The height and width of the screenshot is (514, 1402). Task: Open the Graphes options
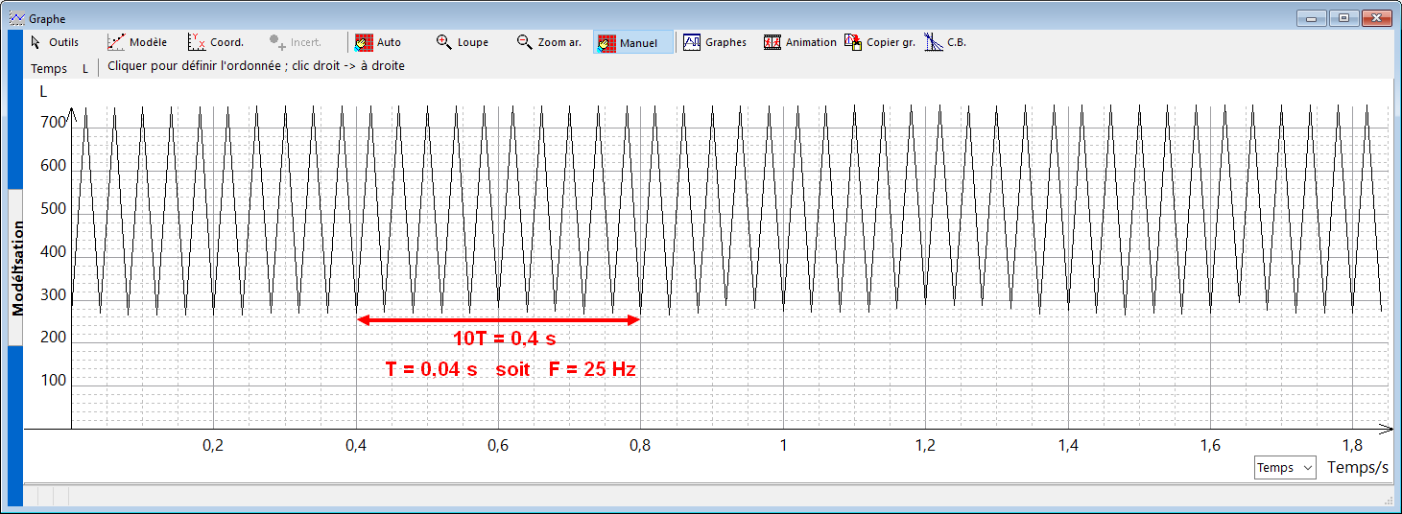point(715,42)
